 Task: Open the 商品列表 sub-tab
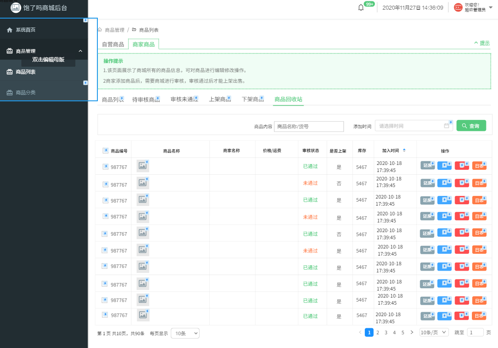coord(113,99)
